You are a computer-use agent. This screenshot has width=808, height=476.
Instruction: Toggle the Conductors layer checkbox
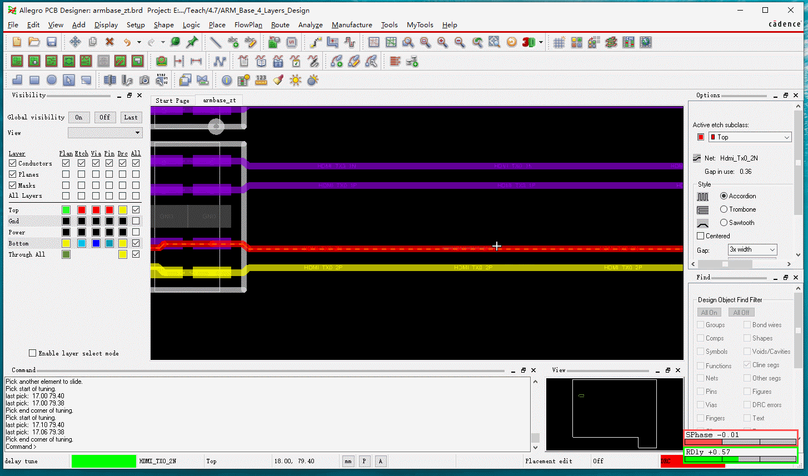tap(13, 163)
